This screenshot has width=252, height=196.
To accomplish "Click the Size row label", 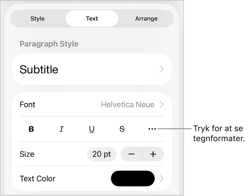I will 27,154.
